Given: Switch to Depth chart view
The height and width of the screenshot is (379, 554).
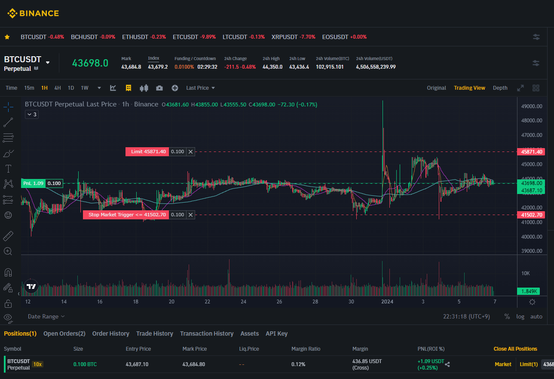Looking at the screenshot, I should (500, 88).
